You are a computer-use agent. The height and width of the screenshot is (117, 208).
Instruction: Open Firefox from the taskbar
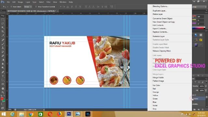pos(59,114)
